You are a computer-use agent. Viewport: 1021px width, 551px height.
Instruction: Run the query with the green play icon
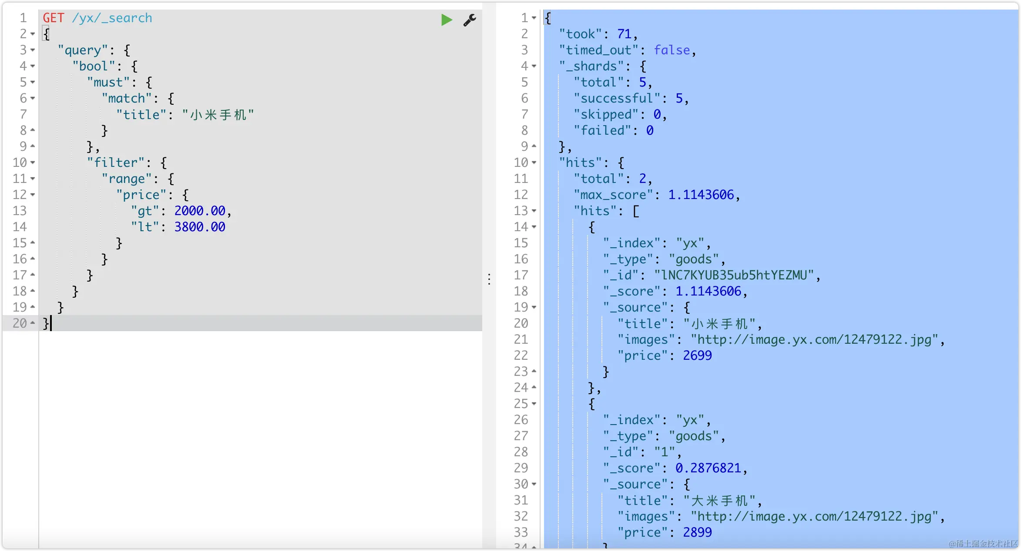pos(447,20)
